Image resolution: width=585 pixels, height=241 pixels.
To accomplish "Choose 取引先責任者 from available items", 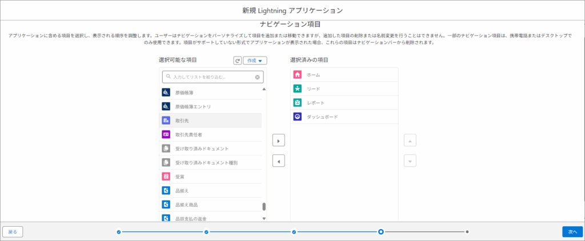I will (x=189, y=134).
